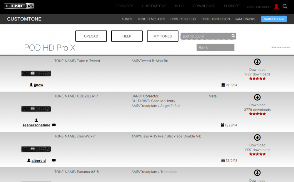
Task: Click calendar icon beside 6/29/14
Action: point(222,125)
